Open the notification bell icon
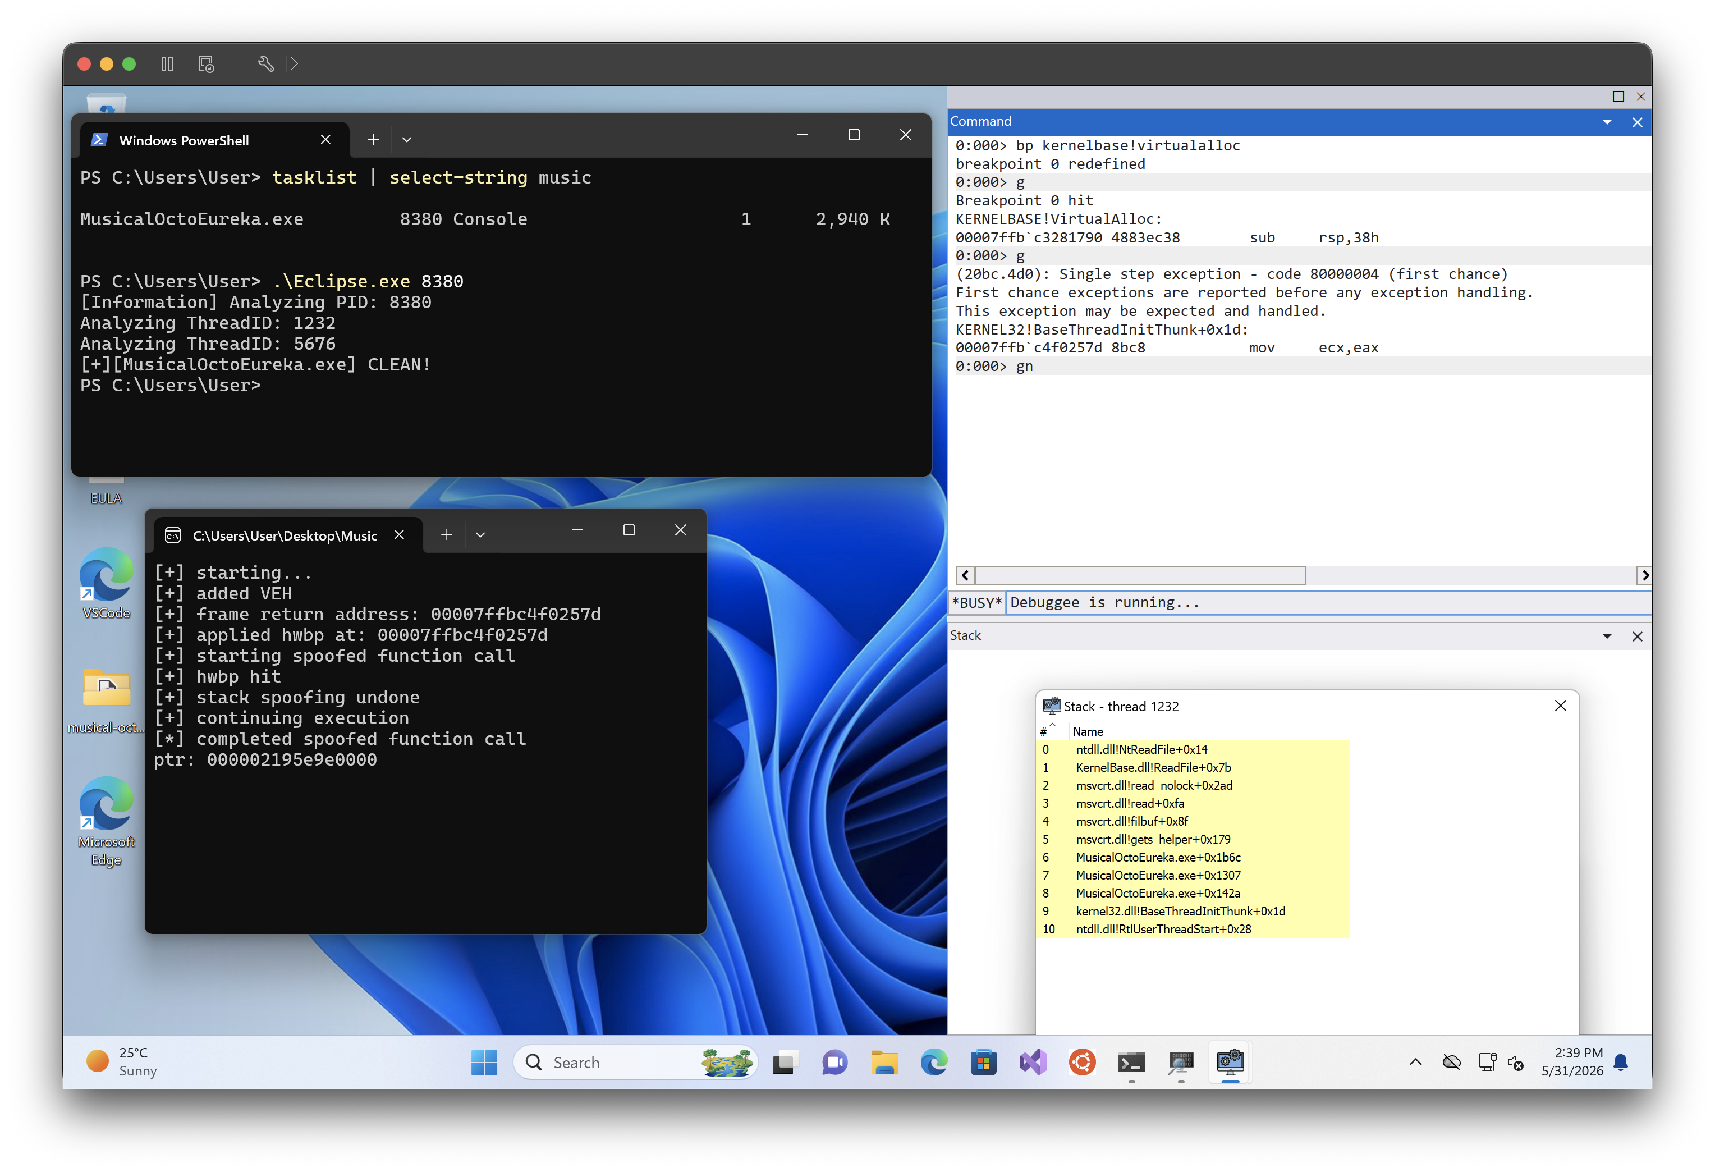The image size is (1715, 1172). click(1621, 1062)
